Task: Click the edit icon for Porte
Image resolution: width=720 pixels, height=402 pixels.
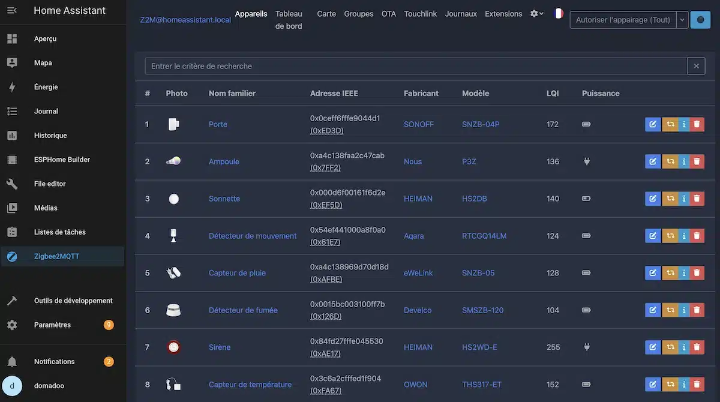Action: (x=653, y=124)
